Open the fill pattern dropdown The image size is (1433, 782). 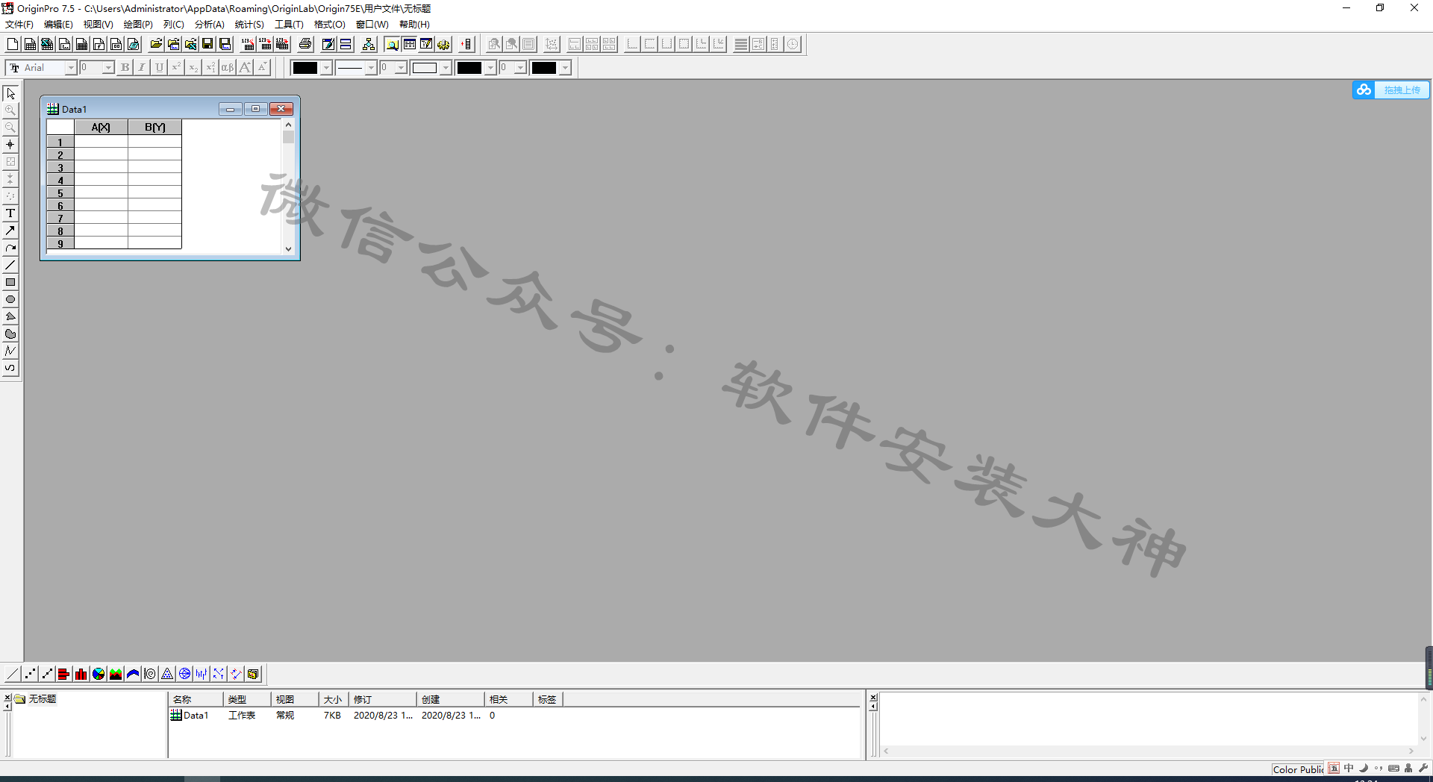446,68
